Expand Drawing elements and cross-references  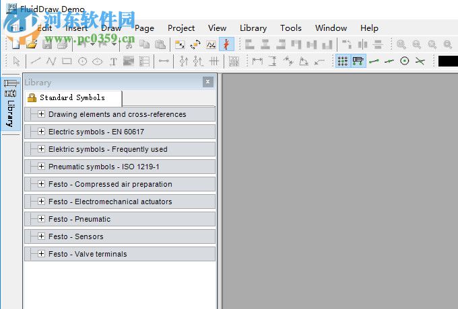coord(42,114)
